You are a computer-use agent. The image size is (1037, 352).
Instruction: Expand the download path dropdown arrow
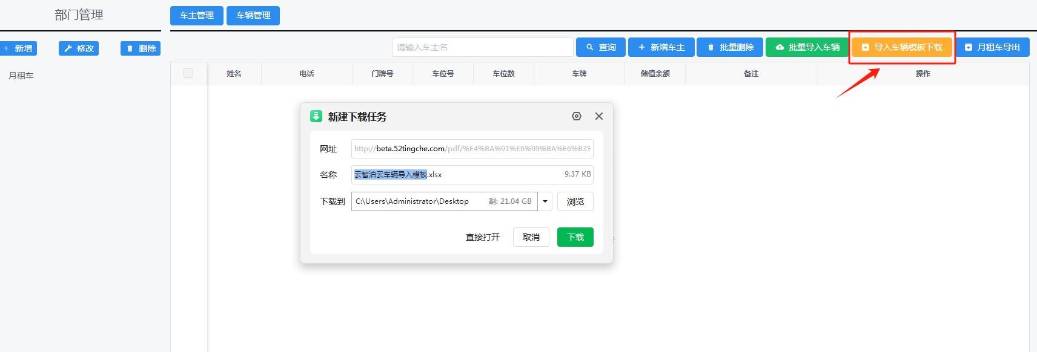(545, 201)
